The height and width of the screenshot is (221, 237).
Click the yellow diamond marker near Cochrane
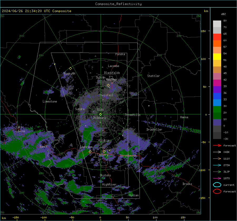tap(90, 152)
